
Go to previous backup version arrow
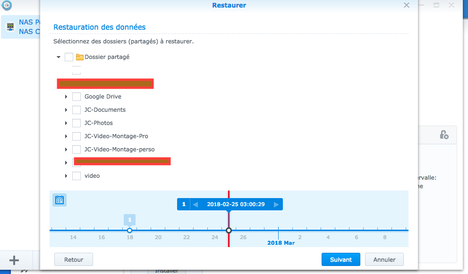tap(196, 205)
